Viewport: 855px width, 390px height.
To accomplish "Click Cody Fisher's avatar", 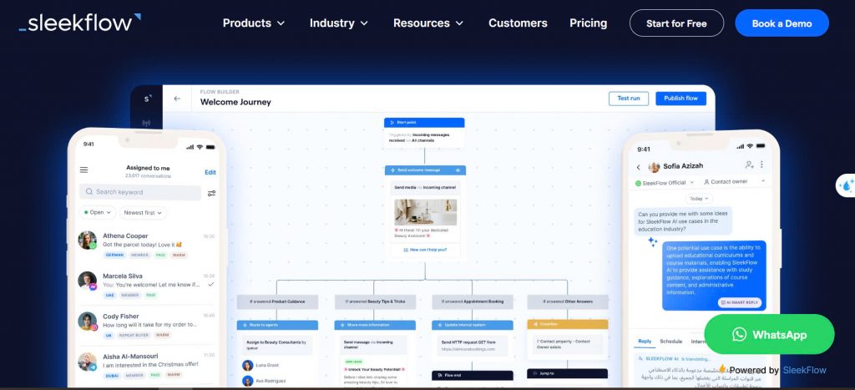I will coord(87,321).
